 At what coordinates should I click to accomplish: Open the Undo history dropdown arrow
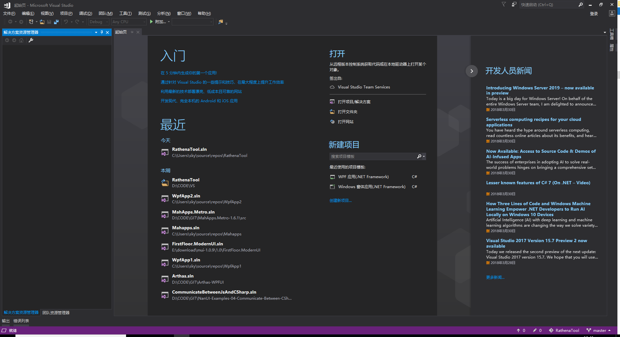(71, 22)
